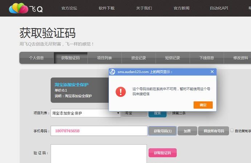Expand the 项目列表 dropdown
This screenshot has width=251, height=163.
pyautogui.click(x=86, y=113)
